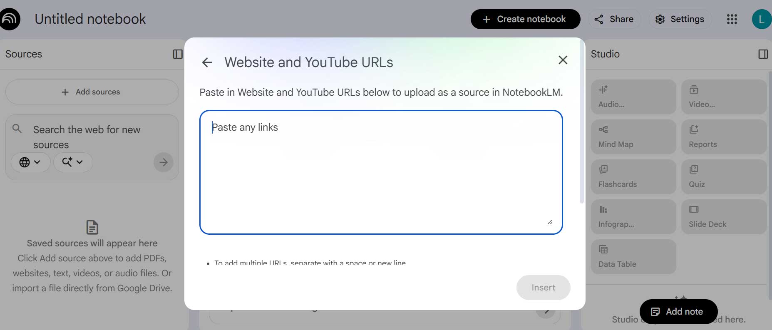The width and height of the screenshot is (772, 330).
Task: Open the web source type dropdown
Action: click(30, 162)
